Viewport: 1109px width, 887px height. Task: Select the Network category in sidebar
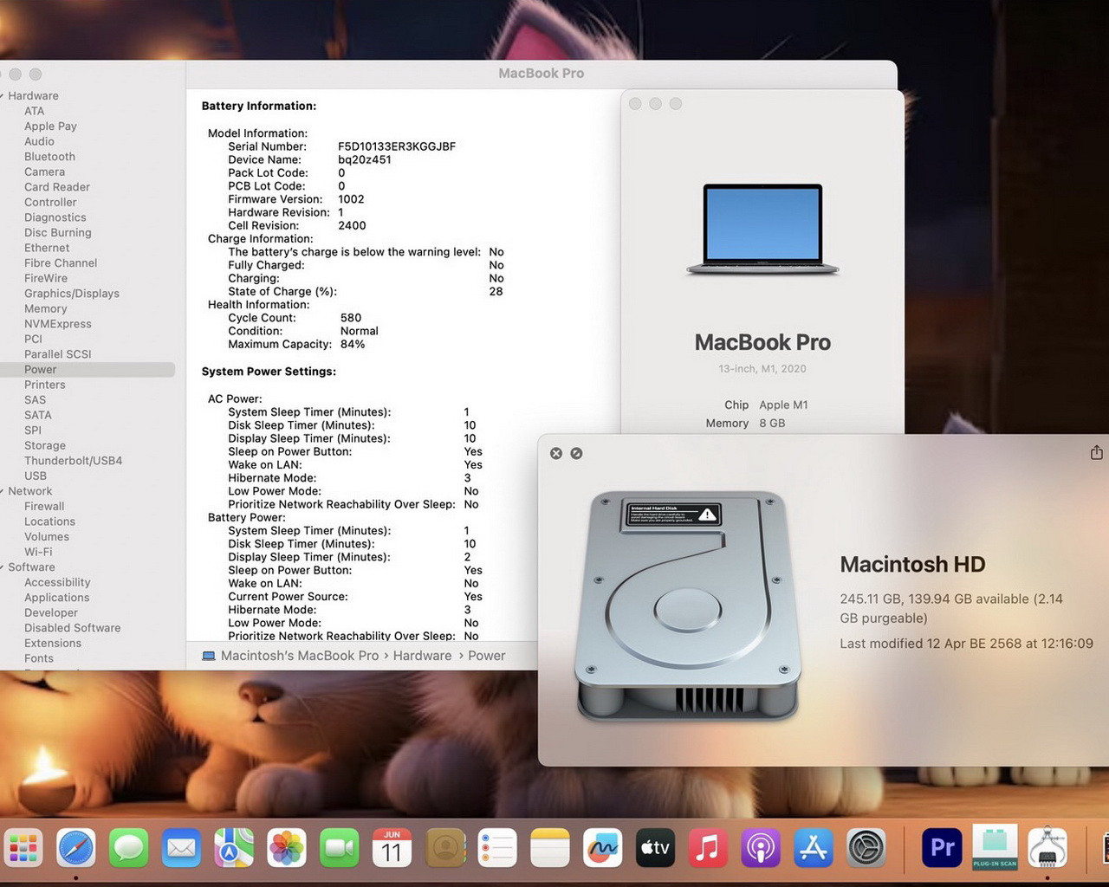tap(30, 491)
